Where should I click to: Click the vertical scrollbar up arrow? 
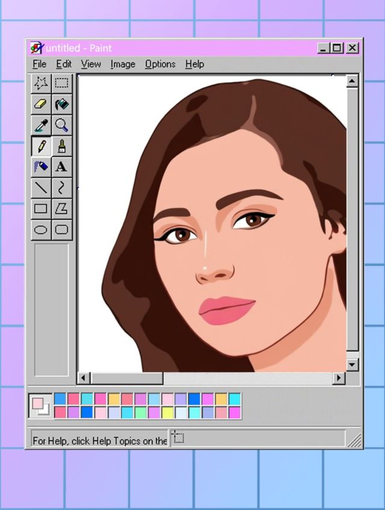pos(352,81)
